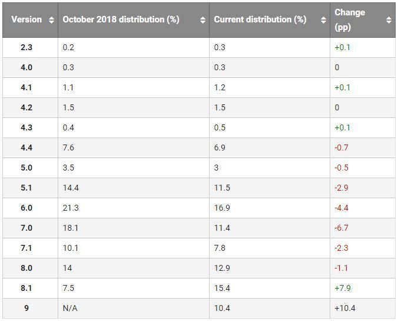Click the +10.4 change value
398x321 pixels.
click(345, 308)
